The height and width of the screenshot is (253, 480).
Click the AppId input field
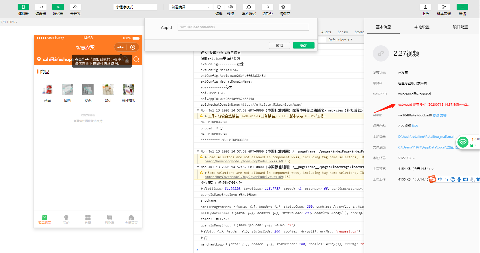coord(243,27)
